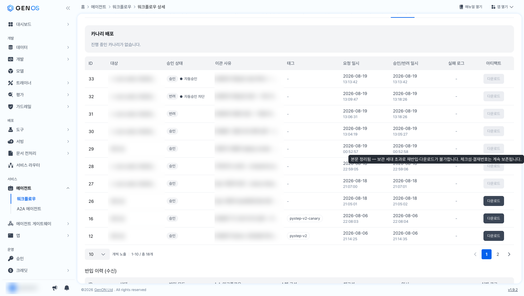Image resolution: width=524 pixels, height=296 pixels.
Task: Open the announcements megaphone icon
Action: (x=55, y=288)
